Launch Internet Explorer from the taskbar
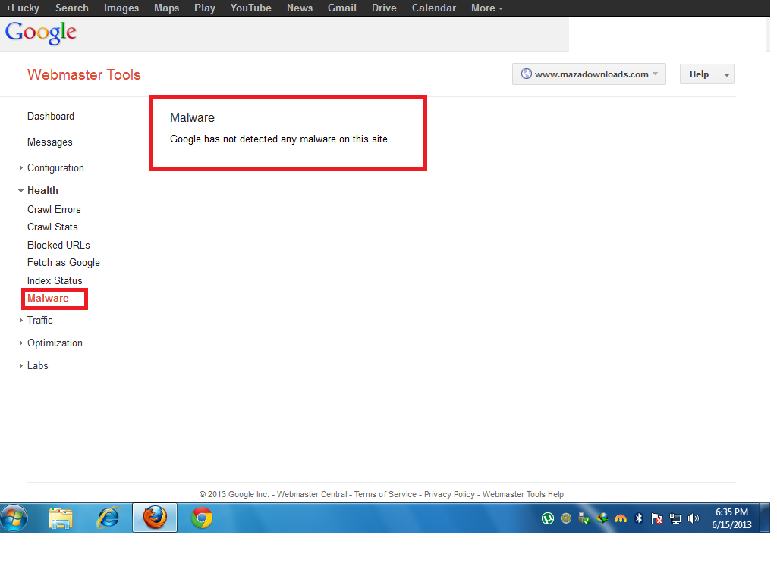The image size is (777, 582). pyautogui.click(x=108, y=518)
